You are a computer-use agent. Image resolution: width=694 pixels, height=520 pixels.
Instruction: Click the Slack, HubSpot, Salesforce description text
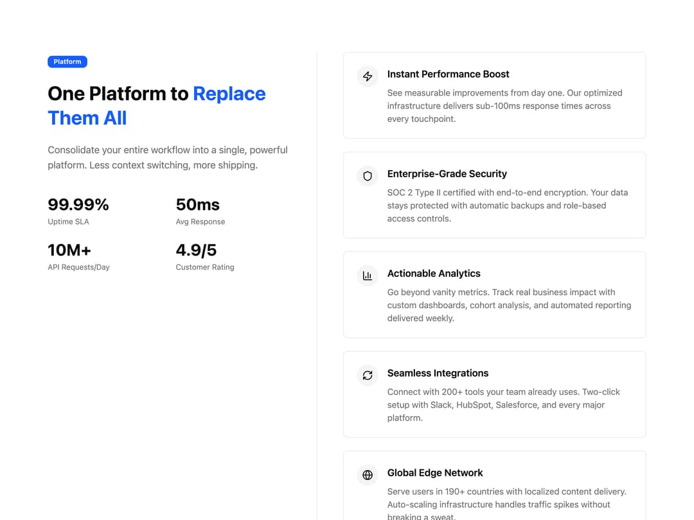(x=504, y=405)
